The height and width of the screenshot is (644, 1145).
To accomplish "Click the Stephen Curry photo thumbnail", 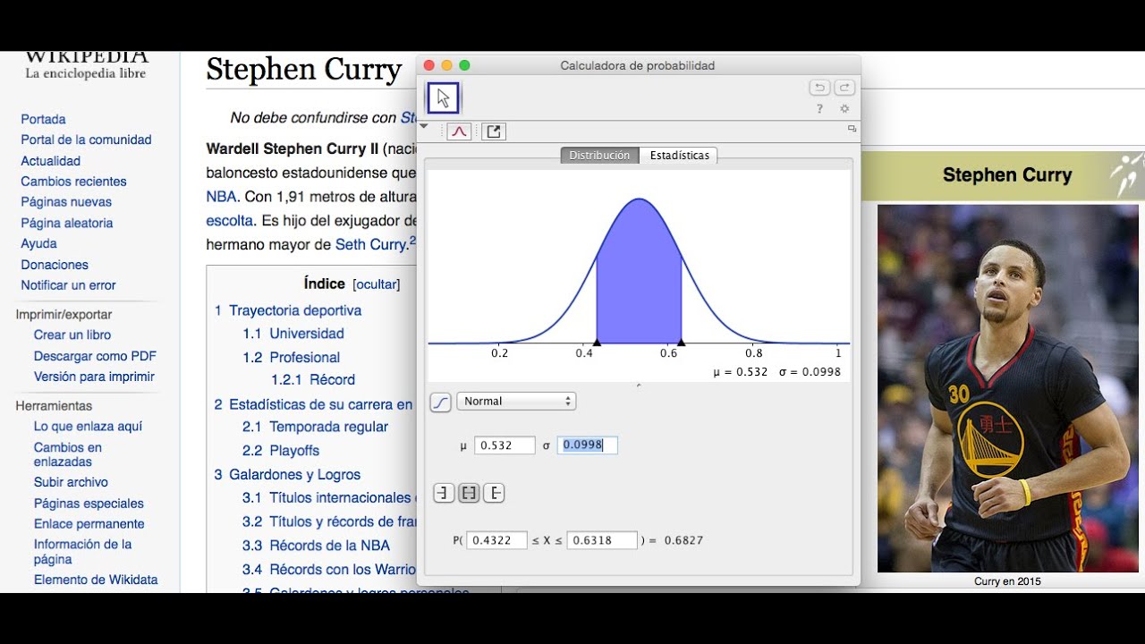I will [x=1007, y=388].
